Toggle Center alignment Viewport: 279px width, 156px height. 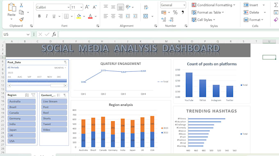pos(113,16)
